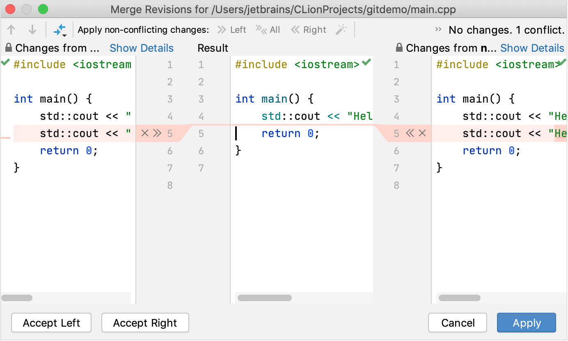
Task: Open Show Details for the left revision
Action: [142, 48]
